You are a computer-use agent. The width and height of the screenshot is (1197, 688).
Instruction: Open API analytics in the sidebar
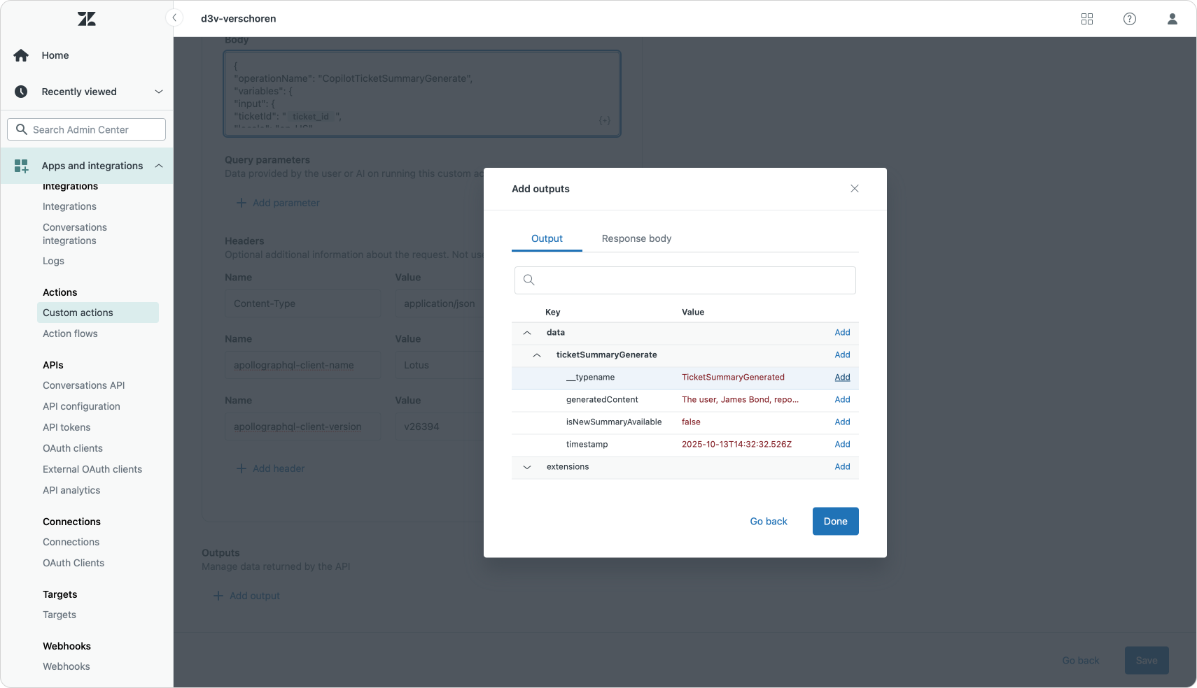point(71,490)
